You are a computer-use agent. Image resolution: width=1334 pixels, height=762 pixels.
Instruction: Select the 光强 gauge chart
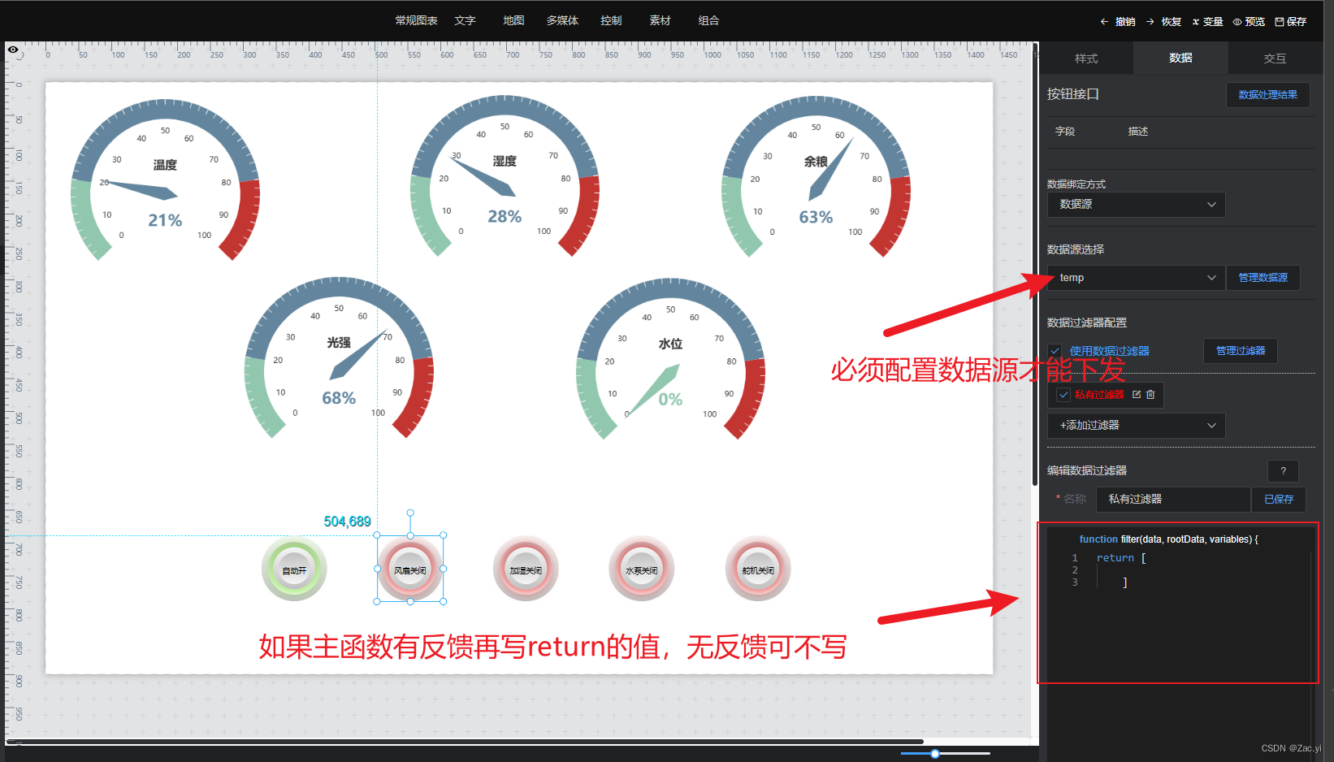339,358
